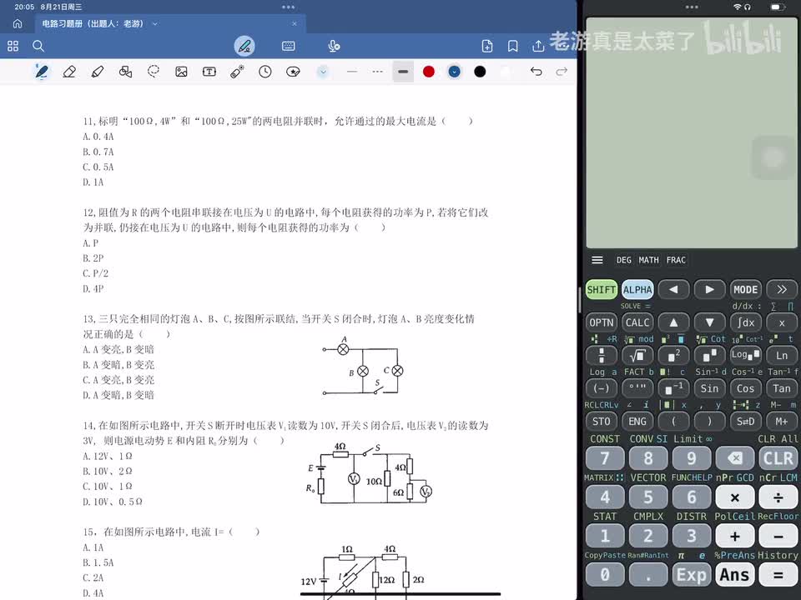This screenshot has height=600, width=801.
Task: Select the Eraser tool
Action: [69, 72]
